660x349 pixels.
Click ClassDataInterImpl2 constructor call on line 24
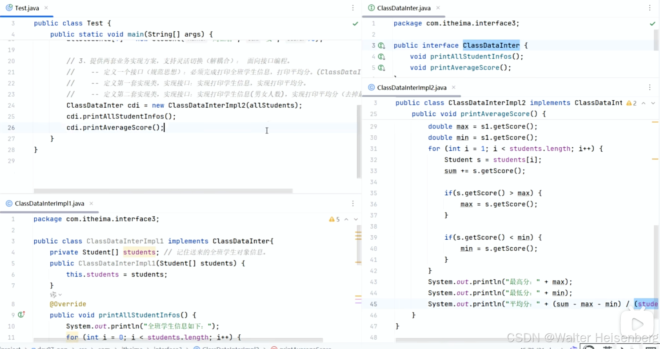click(235, 105)
